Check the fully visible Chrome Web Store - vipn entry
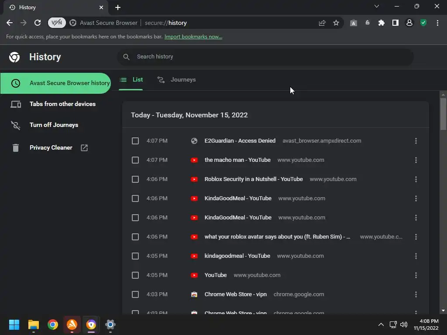Viewport: 447px width, 335px height. coord(135,294)
